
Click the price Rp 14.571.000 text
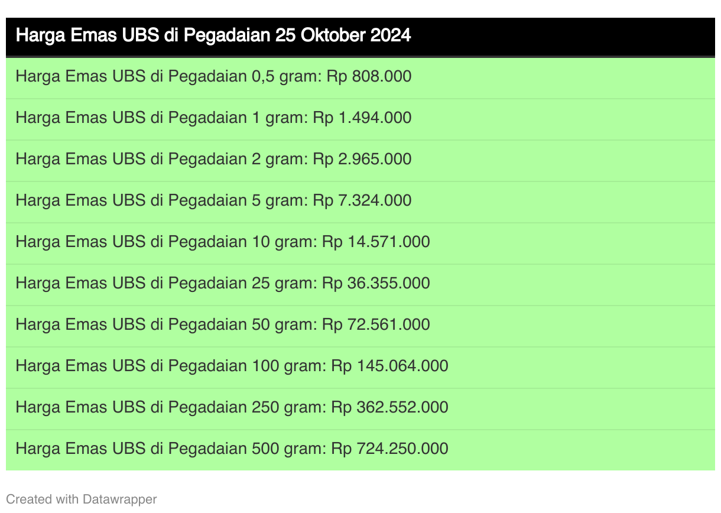(376, 242)
